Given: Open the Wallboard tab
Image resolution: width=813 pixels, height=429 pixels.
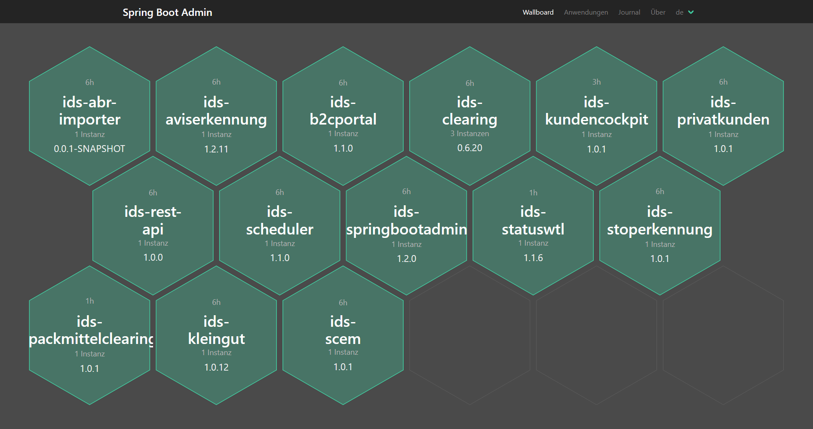Looking at the screenshot, I should (538, 12).
